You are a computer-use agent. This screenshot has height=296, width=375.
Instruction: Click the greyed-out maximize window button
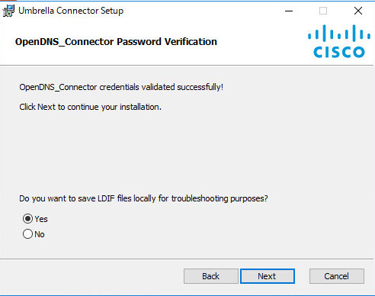pos(323,11)
